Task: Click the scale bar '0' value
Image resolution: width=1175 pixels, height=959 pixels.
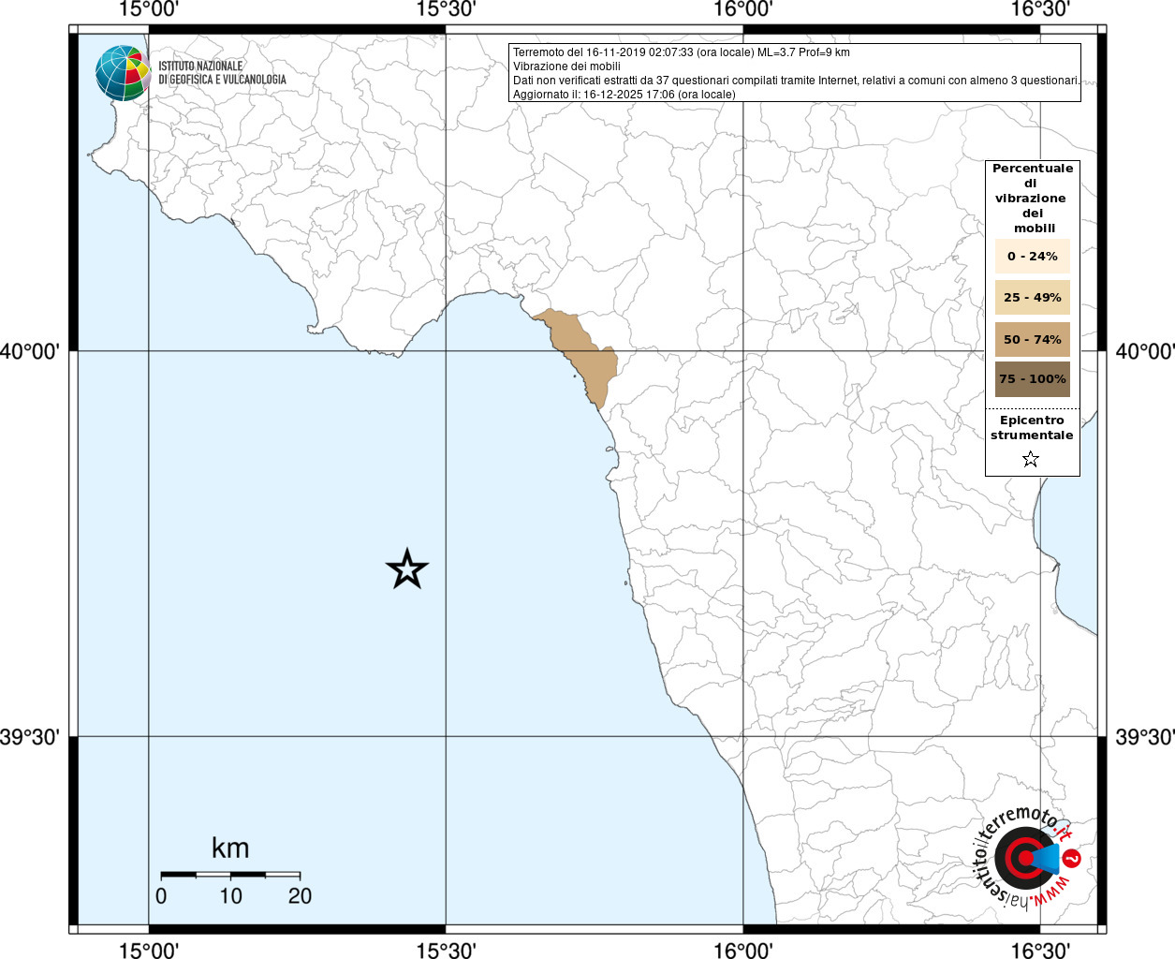Action: point(161,896)
